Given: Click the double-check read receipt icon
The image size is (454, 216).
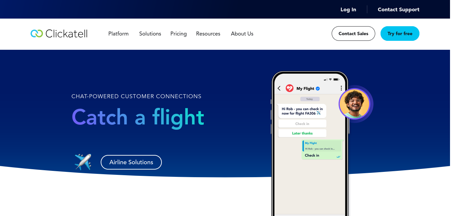Looking at the screenshot, I should click(338, 157).
